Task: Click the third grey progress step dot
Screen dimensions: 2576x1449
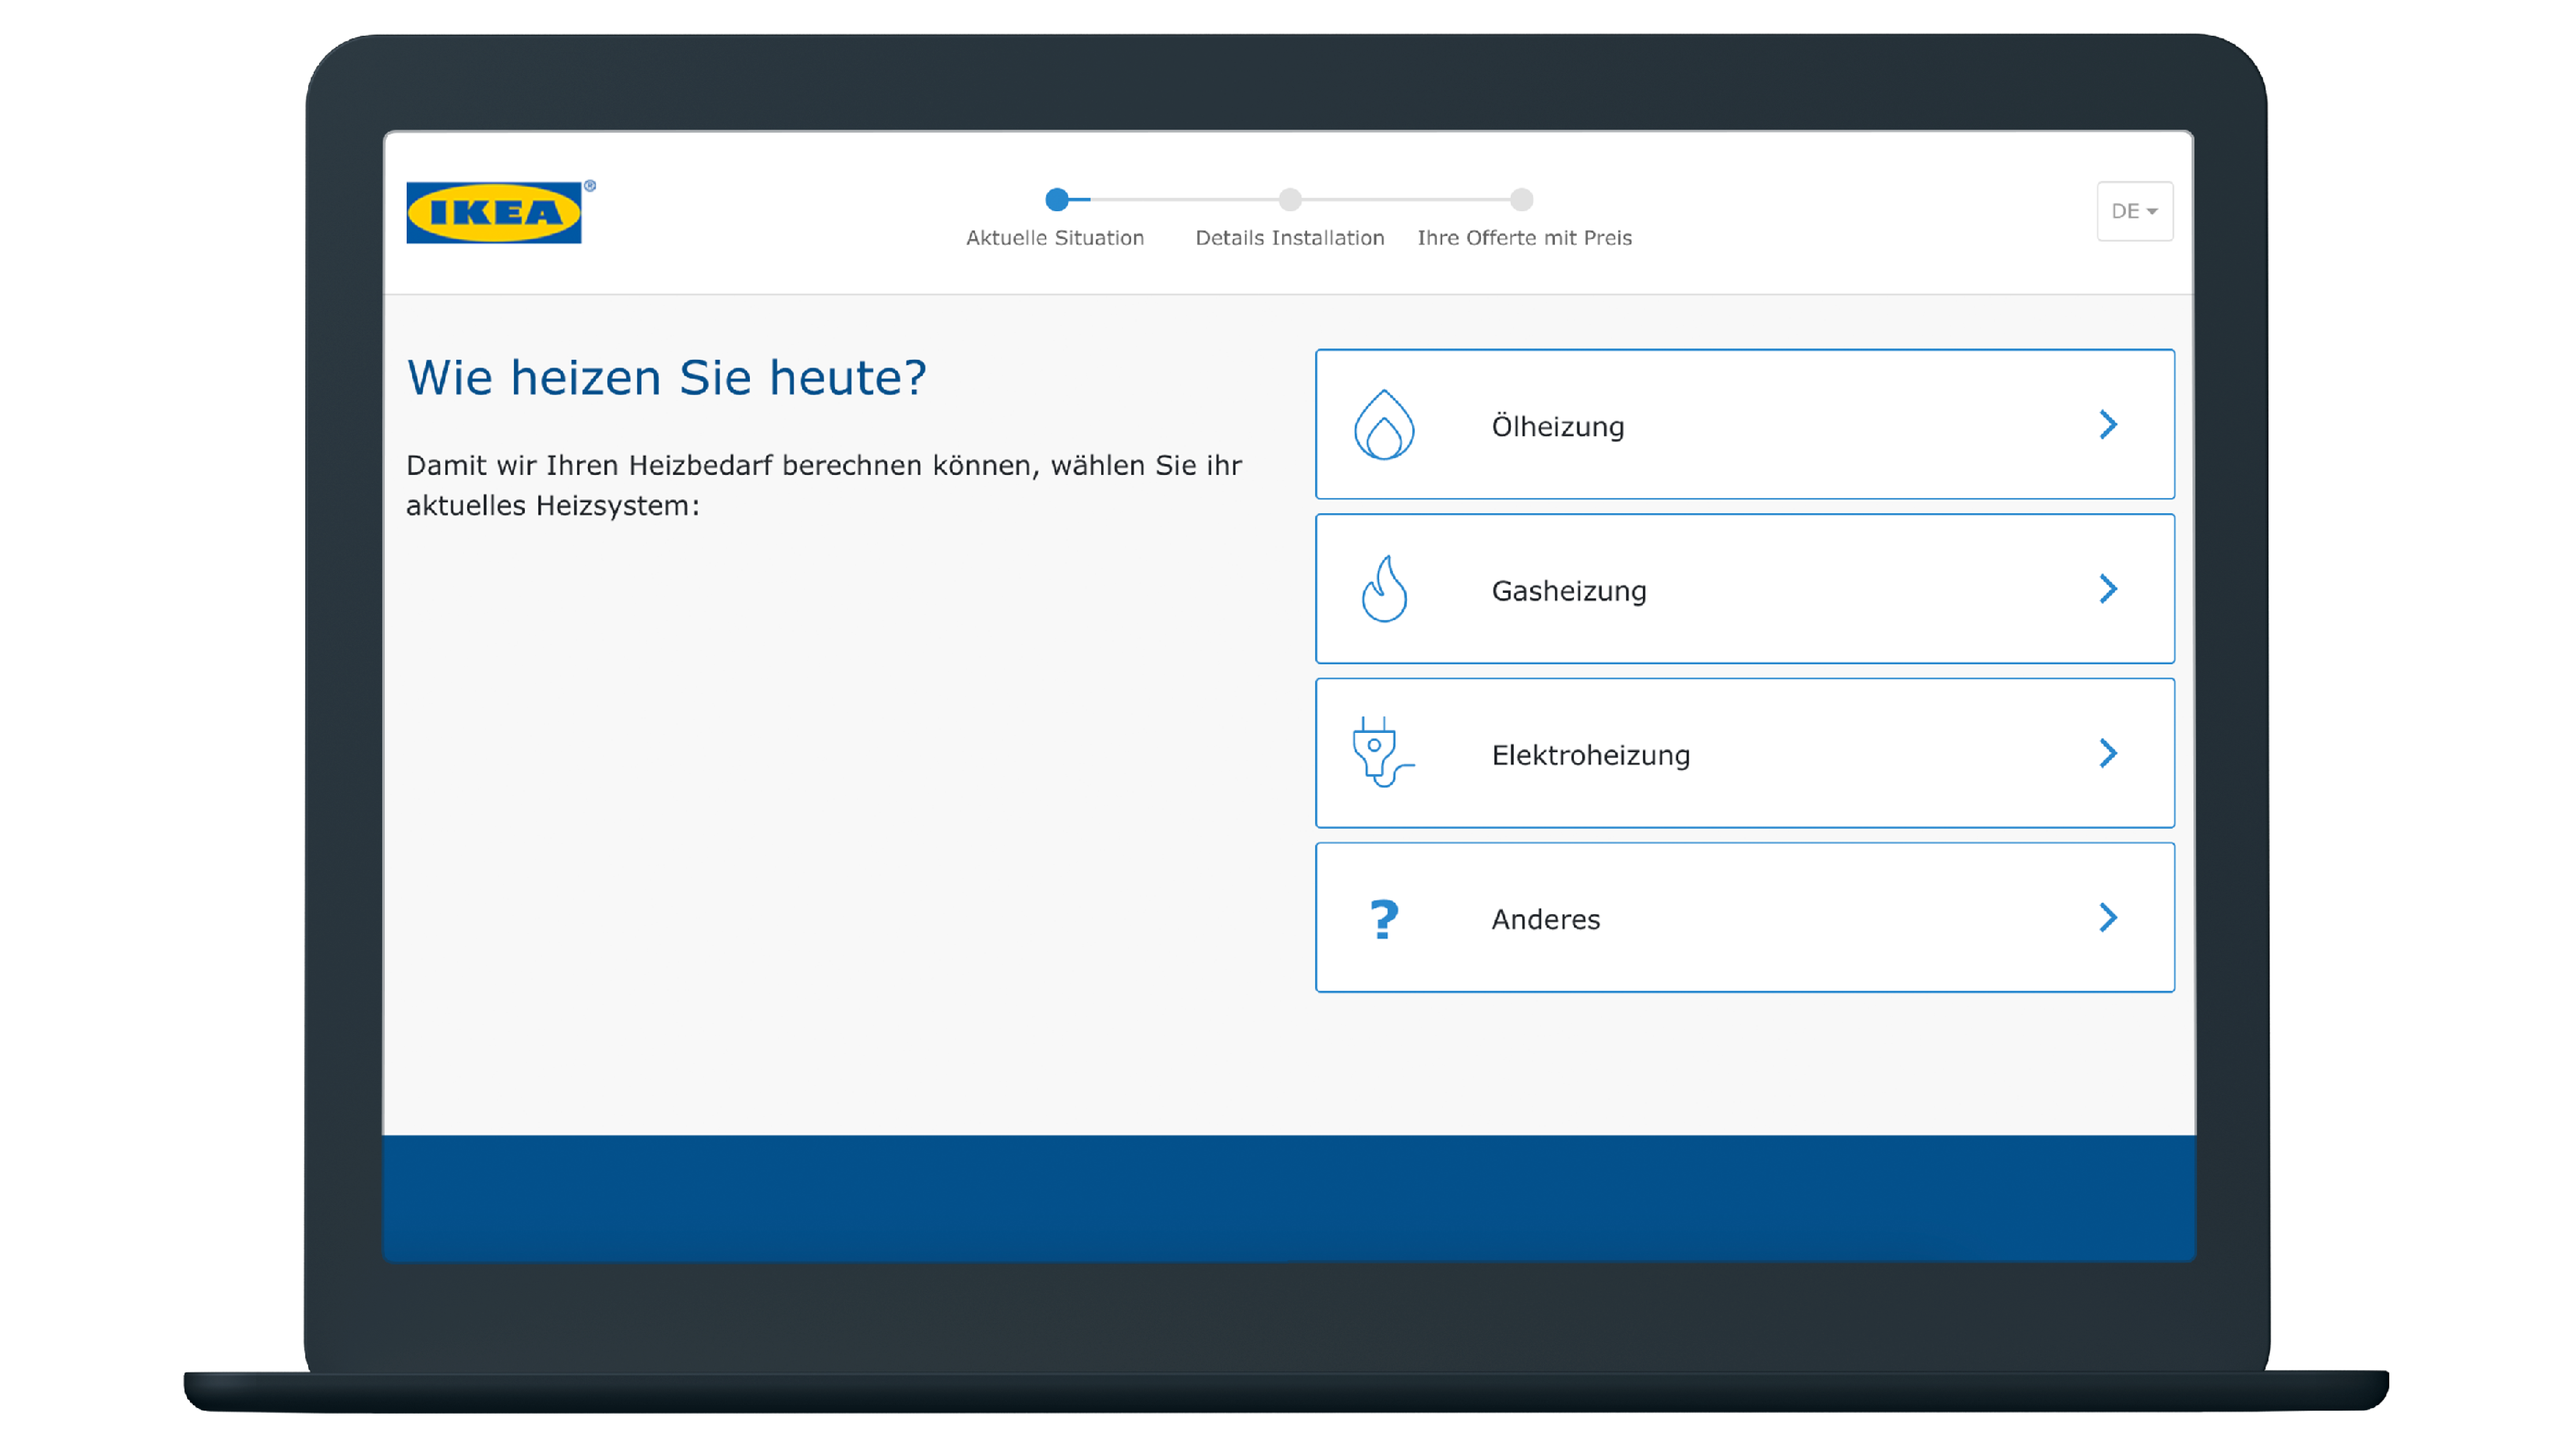Action: [1522, 200]
